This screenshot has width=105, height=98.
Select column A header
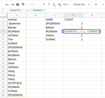[17, 15]
